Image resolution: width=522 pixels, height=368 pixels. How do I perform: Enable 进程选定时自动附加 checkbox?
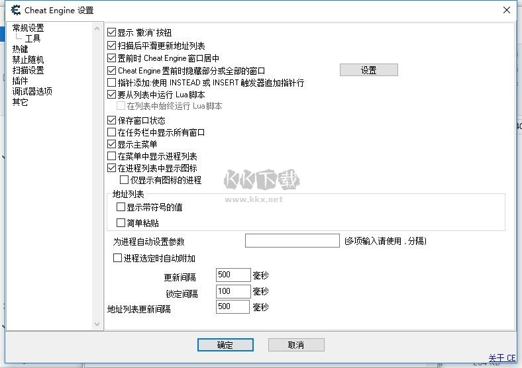(x=117, y=258)
